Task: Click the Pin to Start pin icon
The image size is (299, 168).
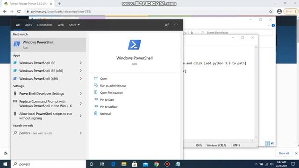Action: (96, 99)
